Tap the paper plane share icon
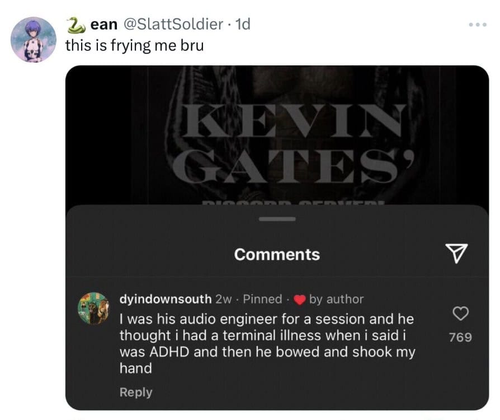Screen dimensions: 500x420 click(459, 255)
